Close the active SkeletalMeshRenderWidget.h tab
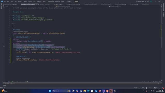 click(38, 4)
